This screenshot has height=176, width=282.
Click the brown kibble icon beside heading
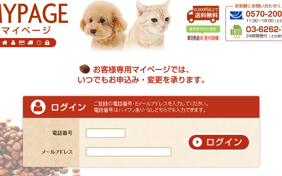click(85, 69)
